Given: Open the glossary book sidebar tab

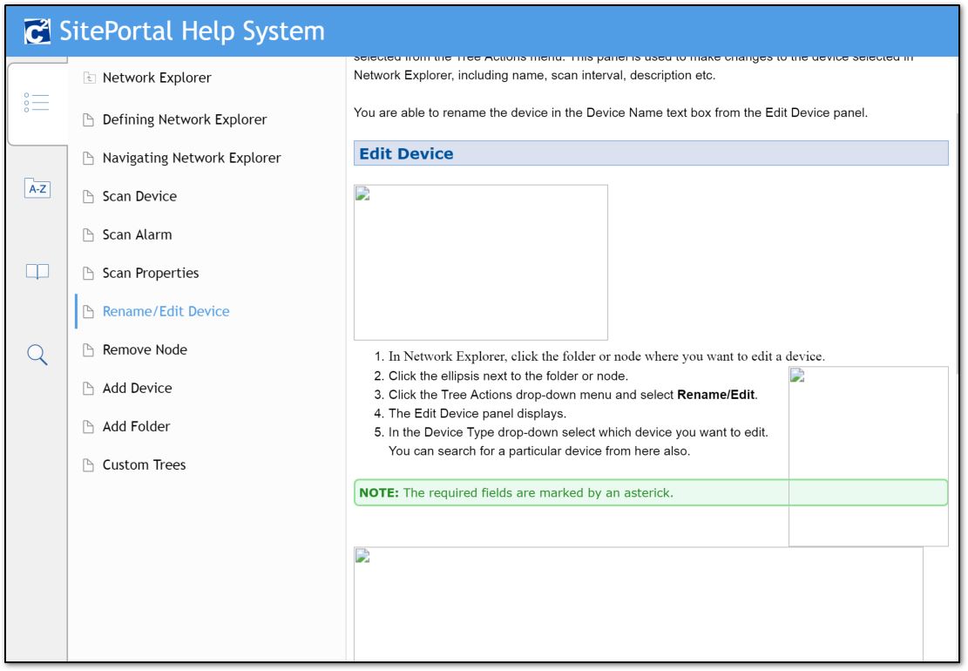Looking at the screenshot, I should pyautogui.click(x=37, y=272).
